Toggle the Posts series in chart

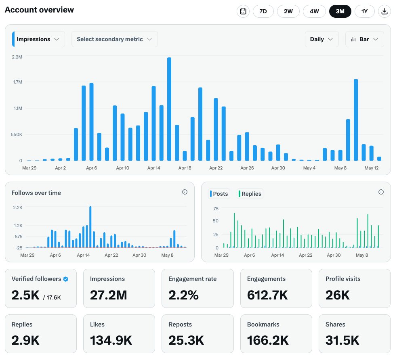[219, 194]
